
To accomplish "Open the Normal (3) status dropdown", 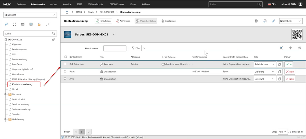I will pyautogui.click(x=291, y=21).
